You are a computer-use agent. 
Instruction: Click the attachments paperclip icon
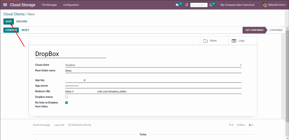(230, 125)
